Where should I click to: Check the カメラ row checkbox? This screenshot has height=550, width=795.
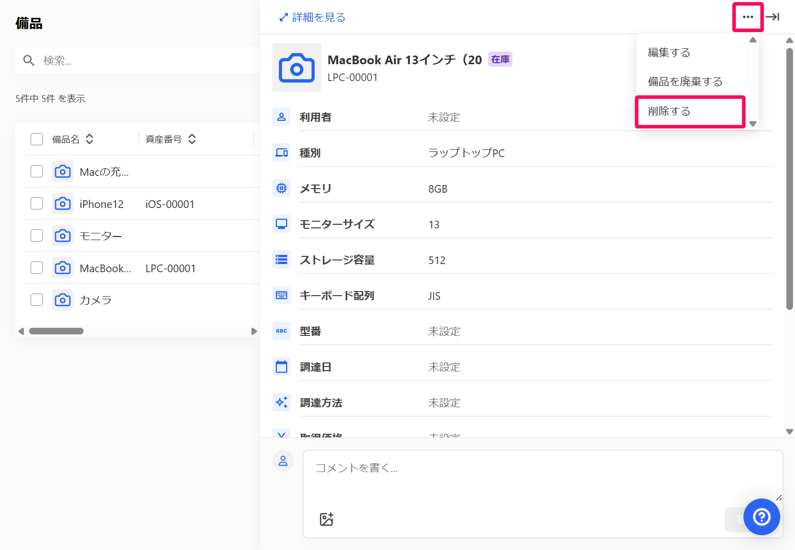(37, 300)
